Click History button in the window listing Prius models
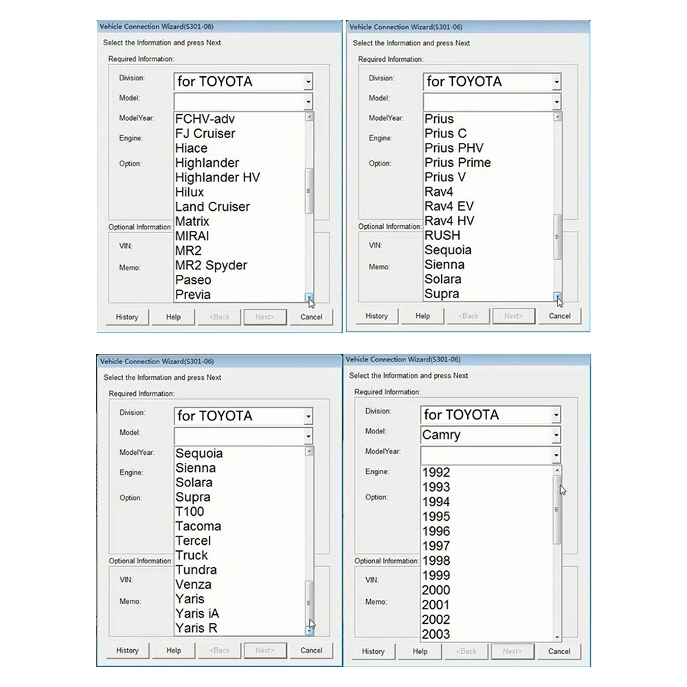This screenshot has height=687, width=687. coord(376,316)
